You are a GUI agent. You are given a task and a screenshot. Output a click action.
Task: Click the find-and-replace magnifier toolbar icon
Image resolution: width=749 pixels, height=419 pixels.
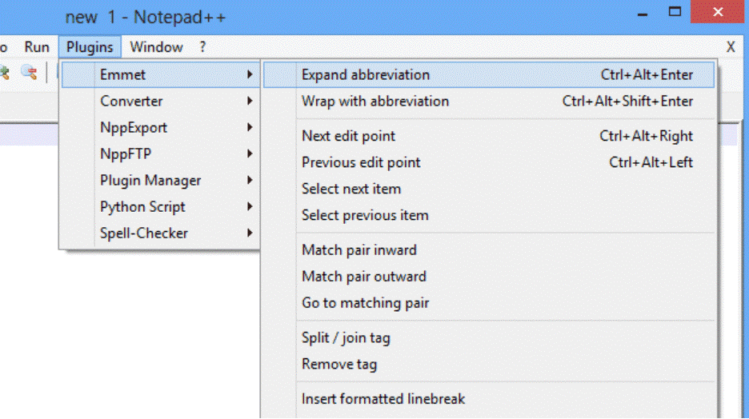pyautogui.click(x=30, y=73)
